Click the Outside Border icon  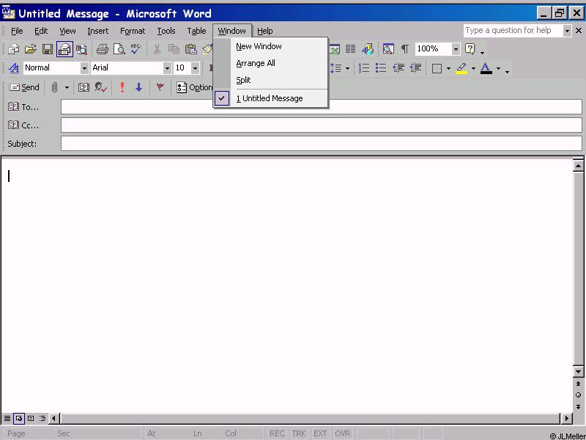point(437,68)
